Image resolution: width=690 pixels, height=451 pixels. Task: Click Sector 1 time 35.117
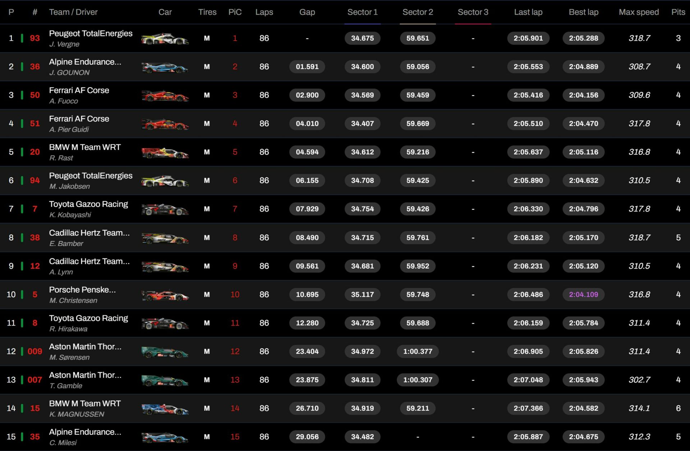click(362, 295)
